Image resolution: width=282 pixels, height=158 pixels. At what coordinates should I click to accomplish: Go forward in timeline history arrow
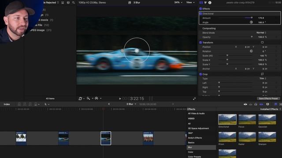(x=173, y=104)
